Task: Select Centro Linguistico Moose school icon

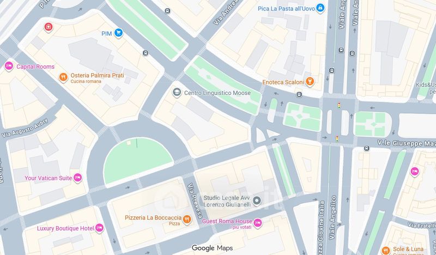Action: tap(177, 93)
